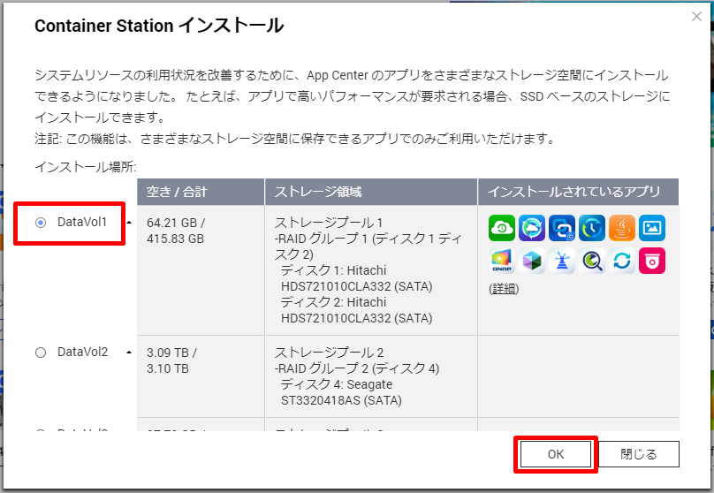Confirm installation with the OK button
The height and width of the screenshot is (493, 714).
(556, 454)
